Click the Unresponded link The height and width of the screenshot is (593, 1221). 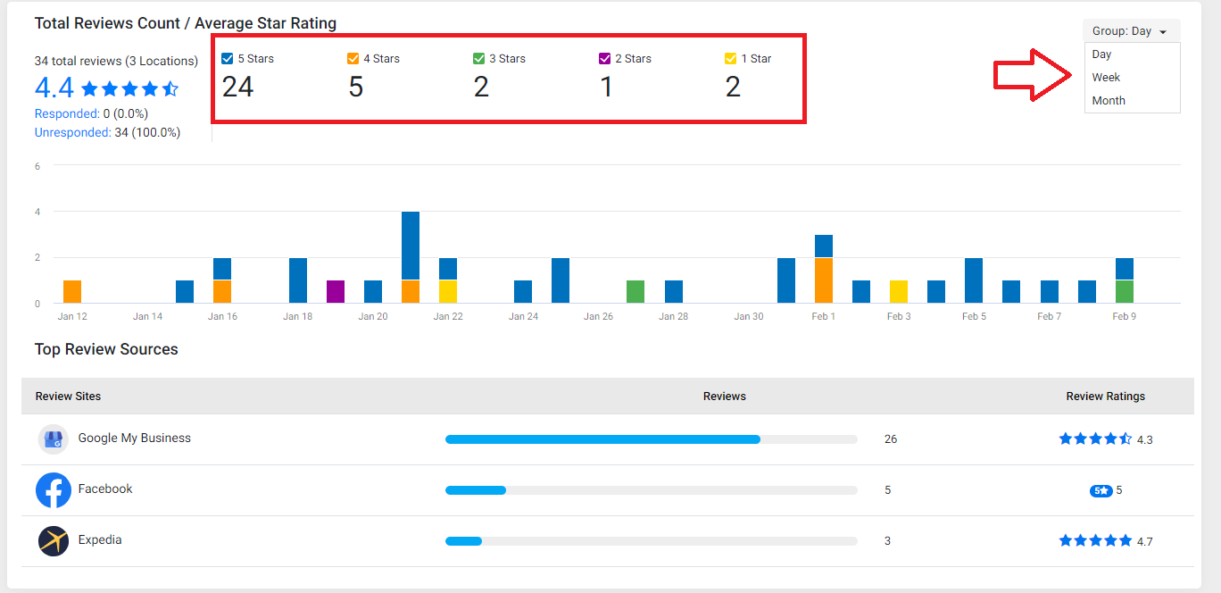[73, 133]
